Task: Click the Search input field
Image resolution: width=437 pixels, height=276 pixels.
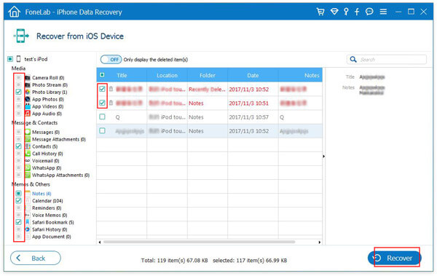Action: tap(392, 60)
